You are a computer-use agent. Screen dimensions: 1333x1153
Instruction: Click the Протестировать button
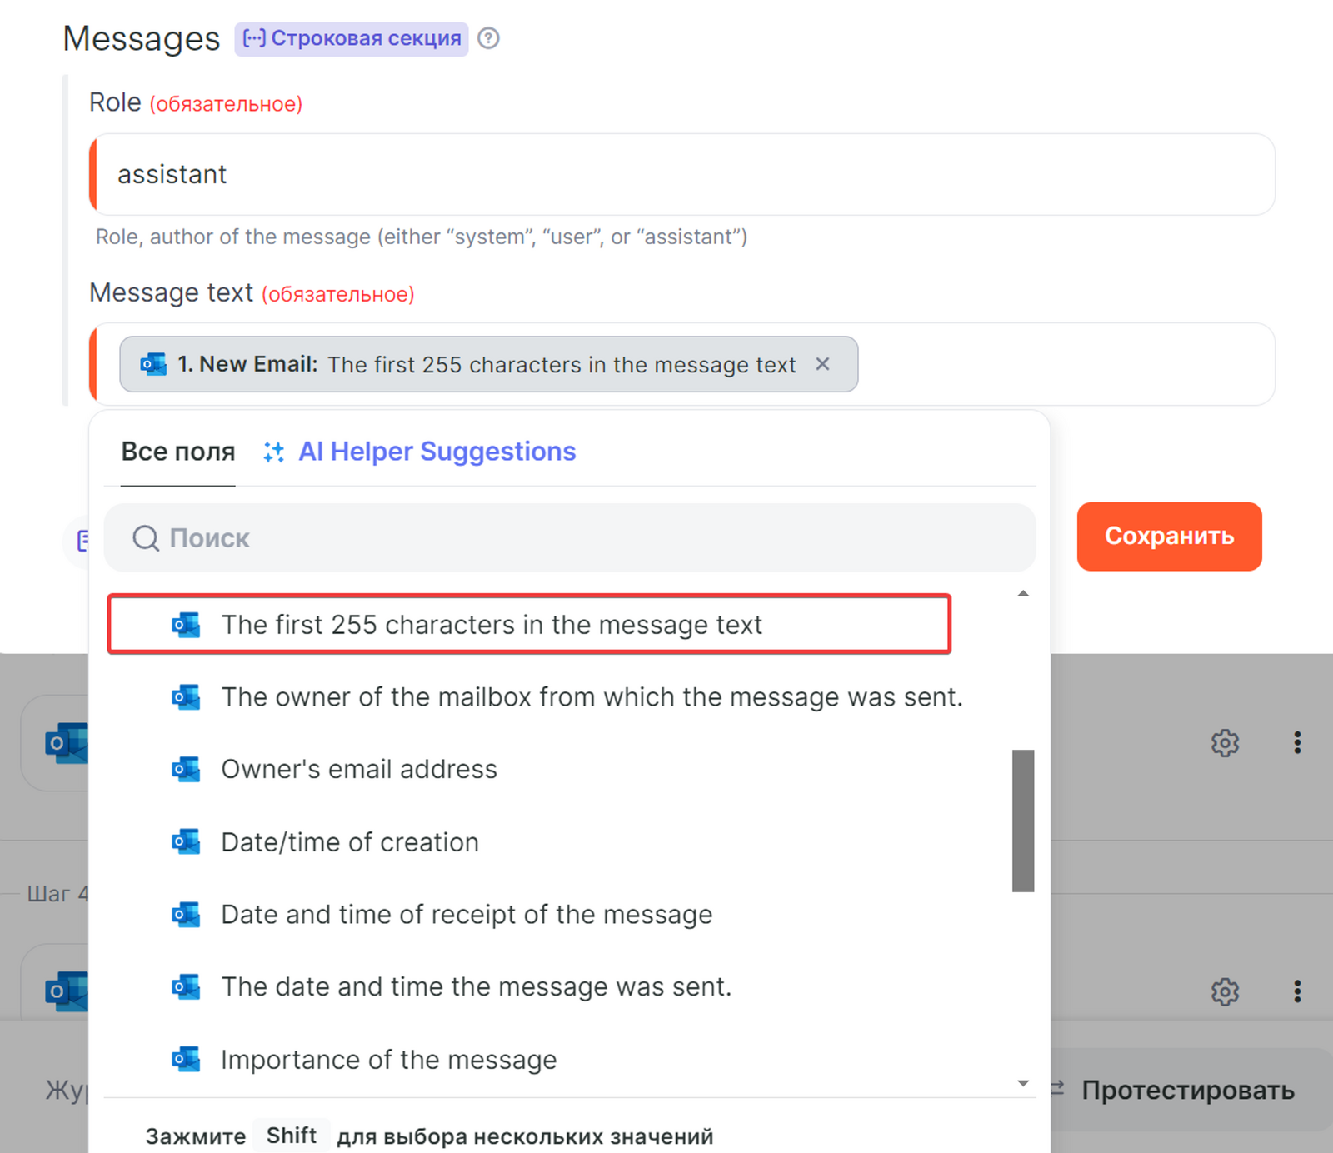point(1187,1090)
